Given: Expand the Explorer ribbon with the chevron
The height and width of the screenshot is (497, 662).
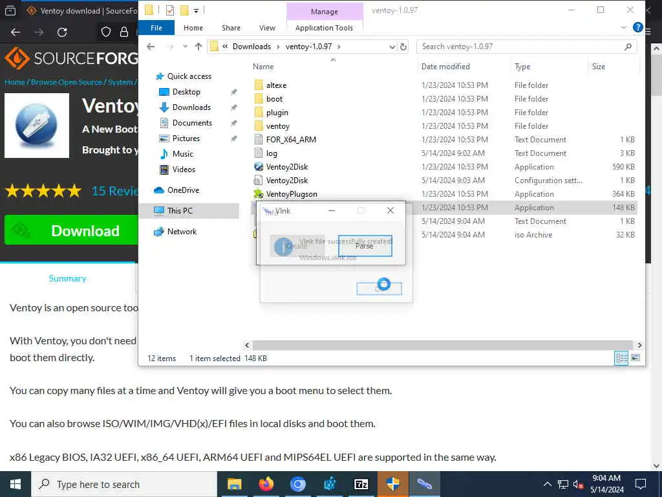Looking at the screenshot, I should tap(624, 27).
